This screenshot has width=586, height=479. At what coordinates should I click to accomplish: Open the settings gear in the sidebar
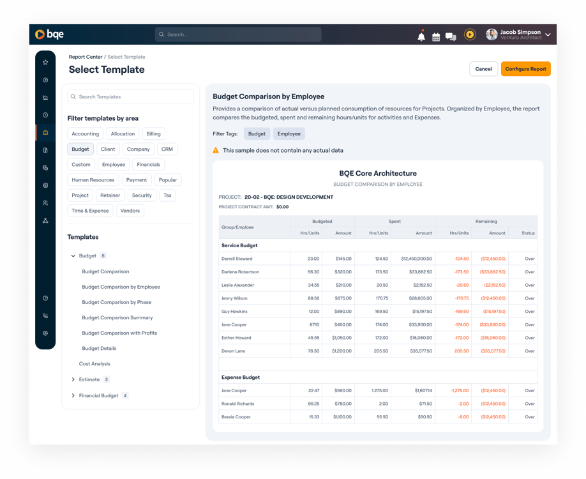45,333
